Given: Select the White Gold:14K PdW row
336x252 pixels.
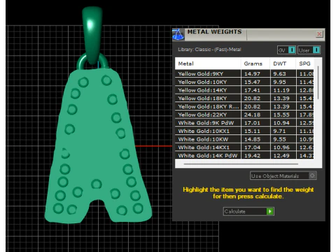Looking at the screenshot, I should click(x=244, y=155).
